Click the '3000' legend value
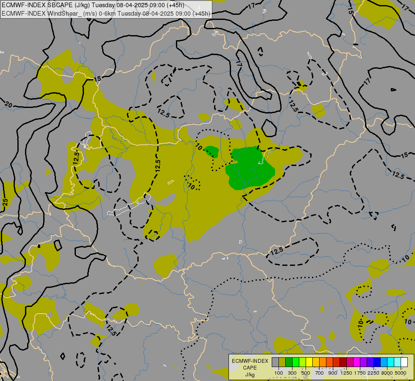Screen dimensions: 415x381 click(x=387, y=373)
